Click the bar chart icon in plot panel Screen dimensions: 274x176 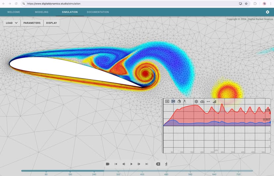(x=214, y=102)
